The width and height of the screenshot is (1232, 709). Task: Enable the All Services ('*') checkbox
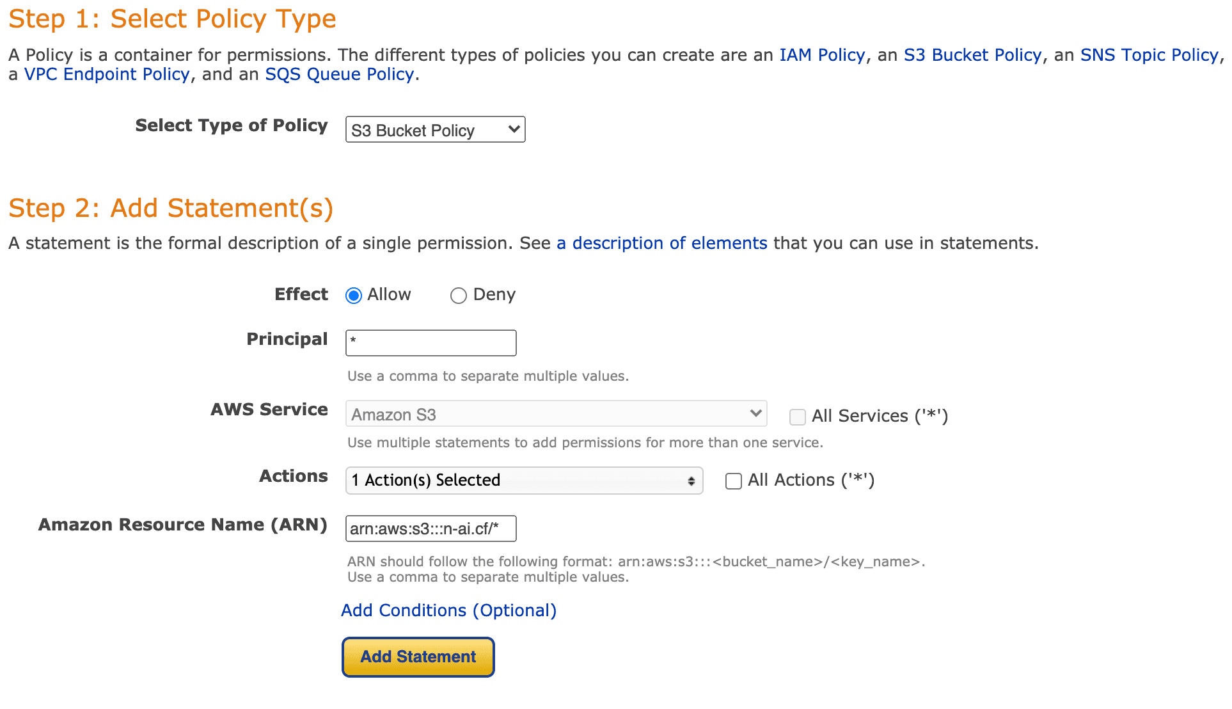[797, 417]
